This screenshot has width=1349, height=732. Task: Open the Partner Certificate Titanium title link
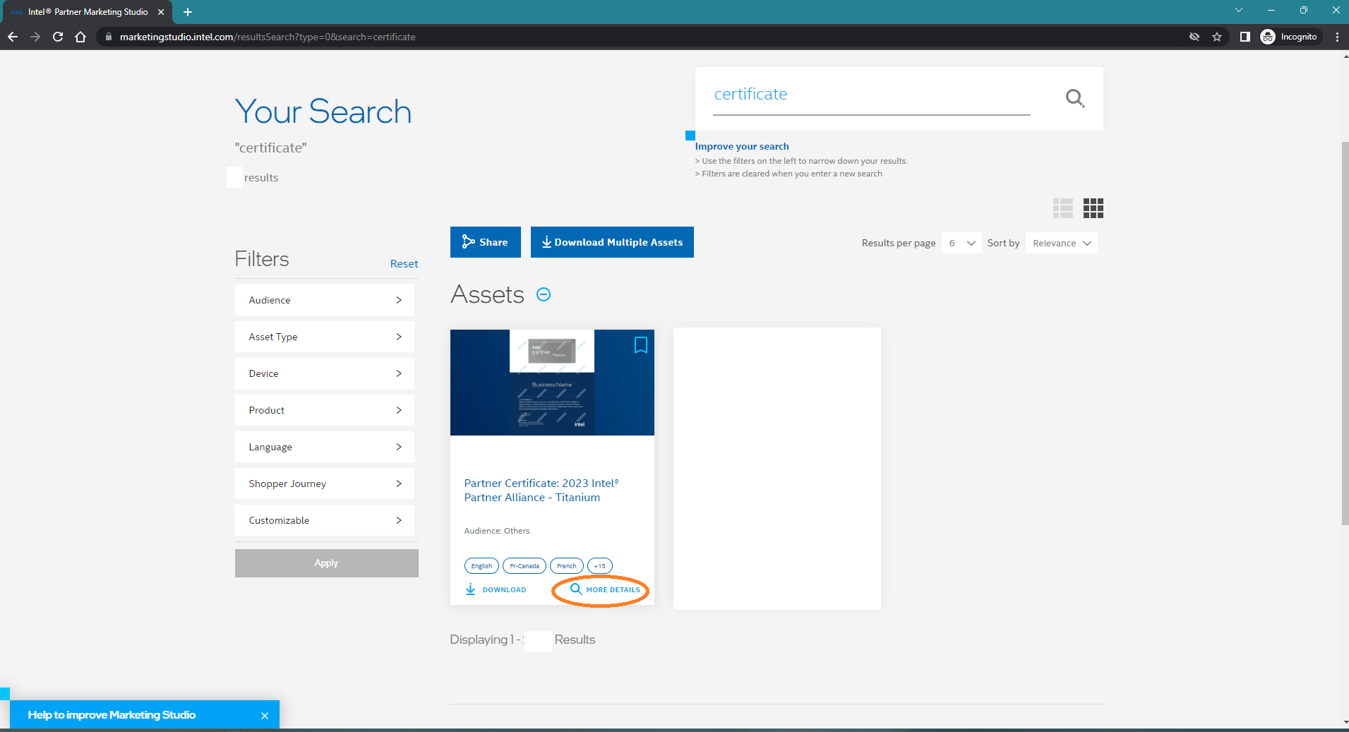541,490
